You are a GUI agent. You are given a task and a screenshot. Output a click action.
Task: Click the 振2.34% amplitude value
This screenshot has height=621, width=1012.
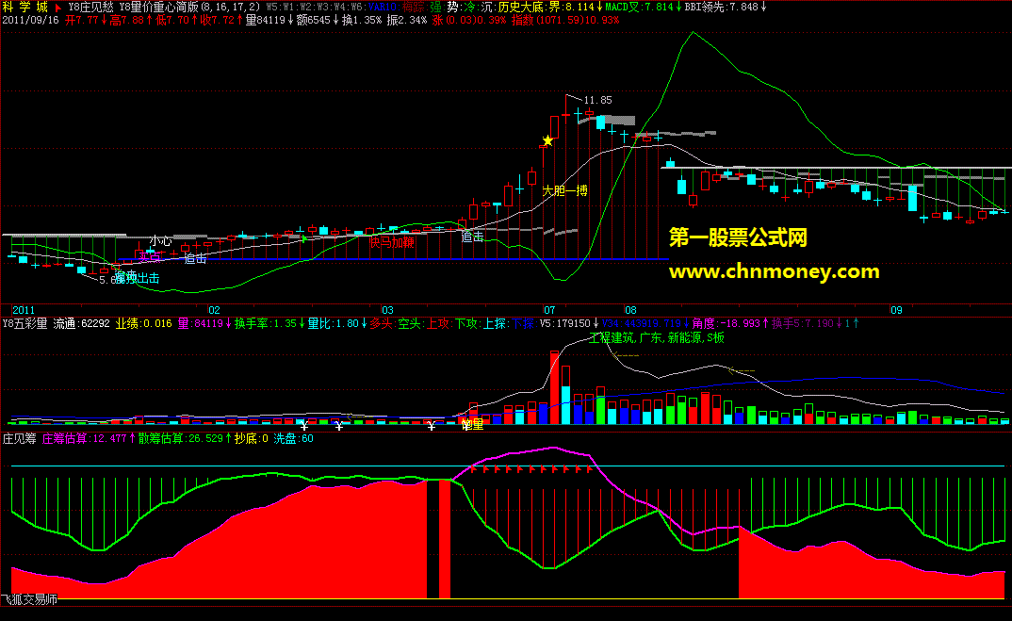(x=407, y=20)
